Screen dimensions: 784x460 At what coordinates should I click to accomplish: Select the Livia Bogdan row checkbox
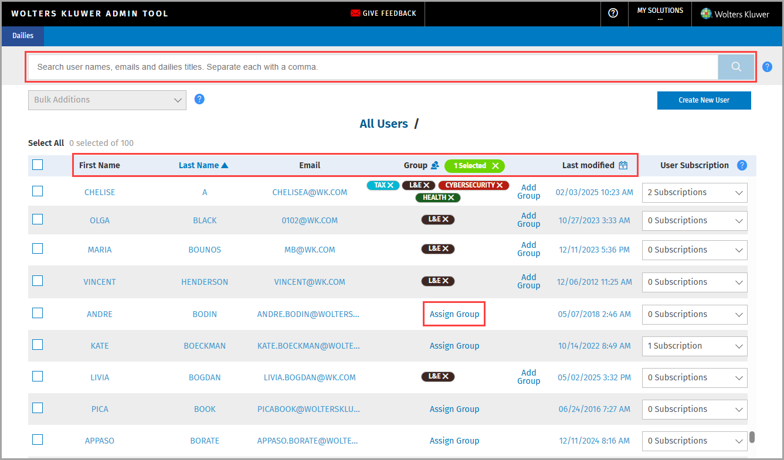click(x=38, y=376)
